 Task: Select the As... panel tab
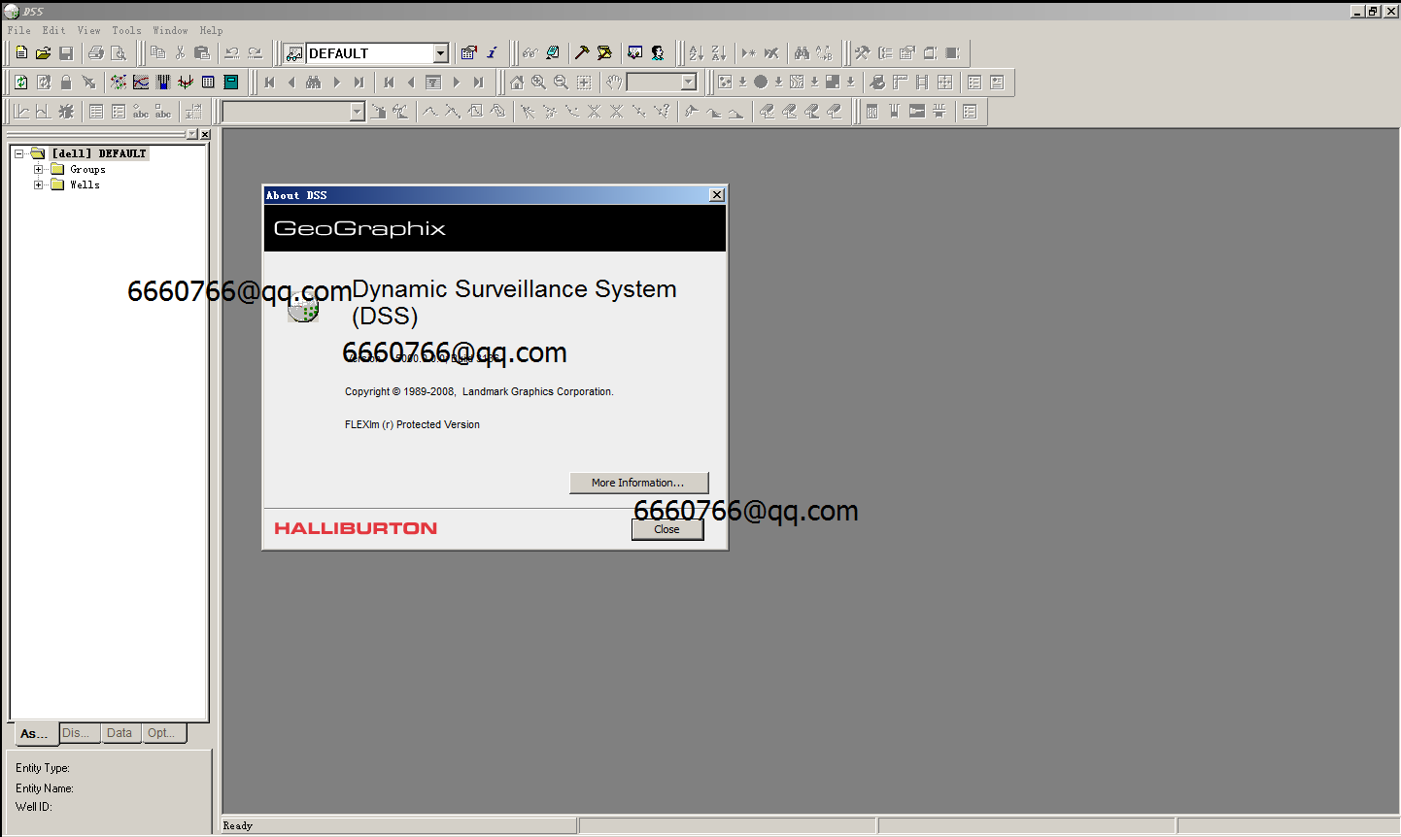click(x=34, y=734)
